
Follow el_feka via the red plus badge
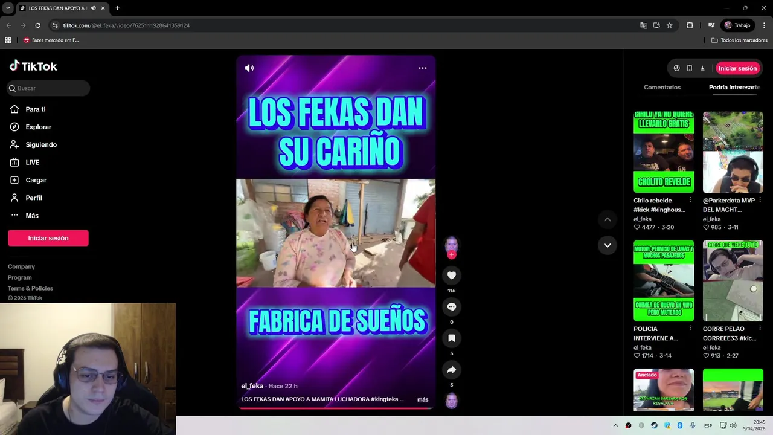click(x=451, y=255)
